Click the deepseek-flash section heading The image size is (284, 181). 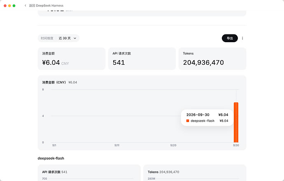51,158
